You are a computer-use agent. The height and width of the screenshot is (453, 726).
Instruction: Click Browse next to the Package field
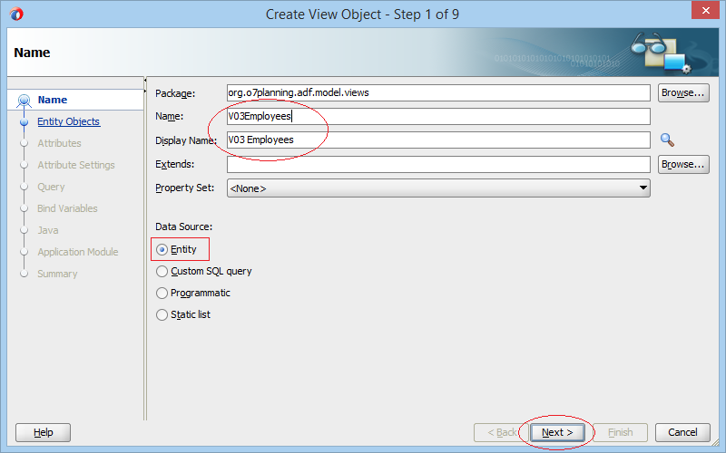(x=683, y=93)
